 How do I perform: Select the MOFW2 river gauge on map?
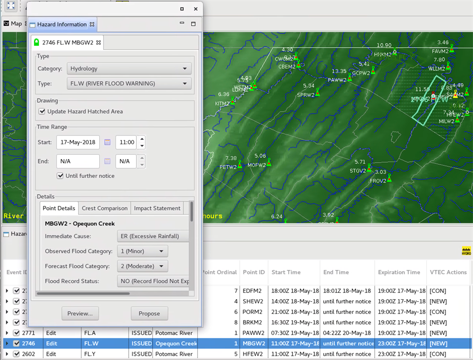(269, 162)
